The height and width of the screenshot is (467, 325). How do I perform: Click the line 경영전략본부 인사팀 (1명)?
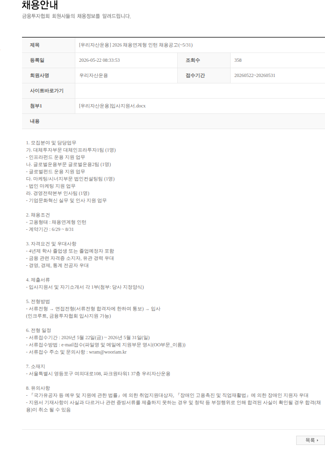tap(58, 193)
